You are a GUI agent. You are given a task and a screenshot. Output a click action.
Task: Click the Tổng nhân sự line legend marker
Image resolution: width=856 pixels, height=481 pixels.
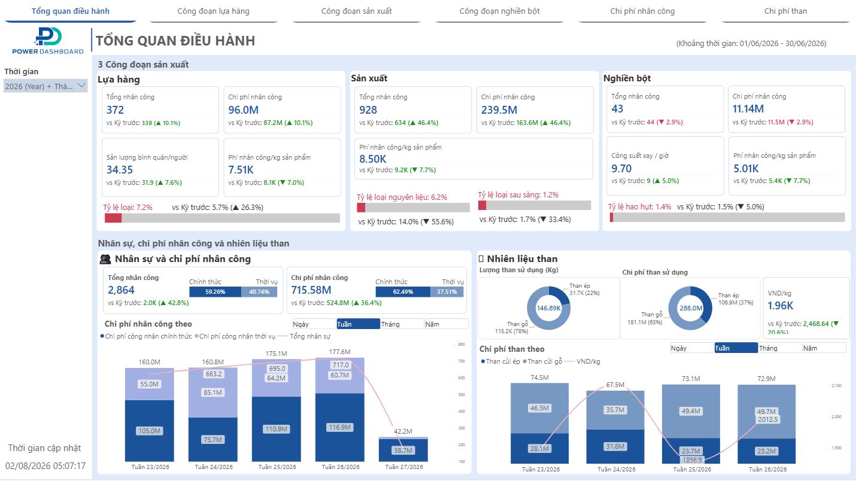[283, 337]
